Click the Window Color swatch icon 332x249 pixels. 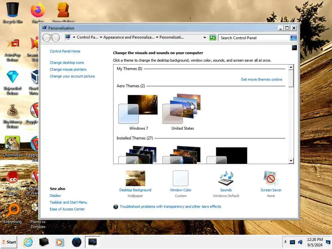(x=181, y=178)
